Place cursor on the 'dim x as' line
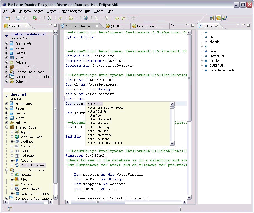254x213 pixels. [x=74, y=99]
